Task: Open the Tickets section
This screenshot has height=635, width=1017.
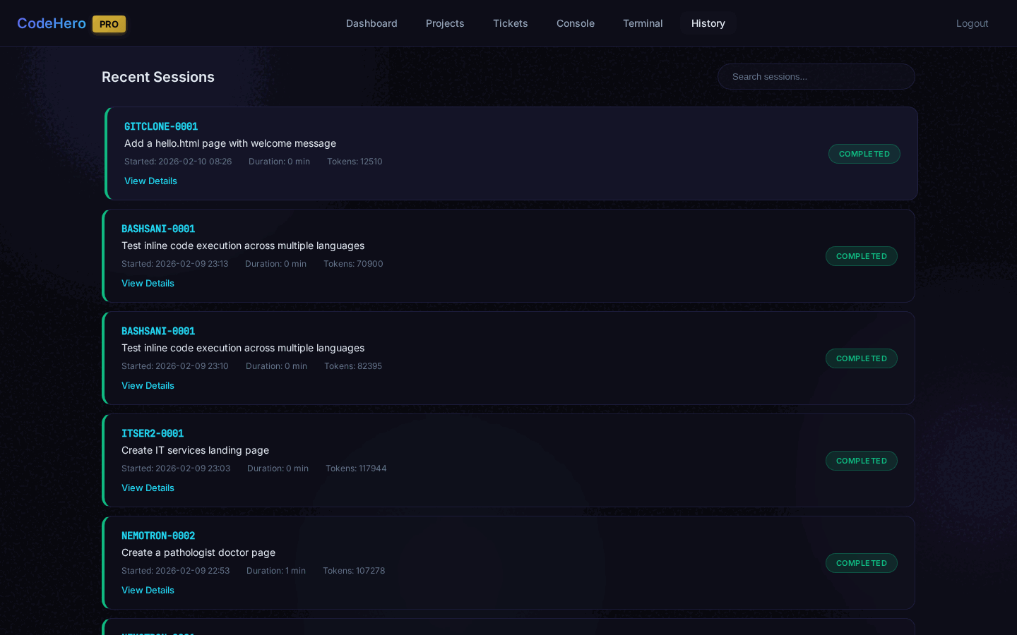Action: [x=510, y=23]
